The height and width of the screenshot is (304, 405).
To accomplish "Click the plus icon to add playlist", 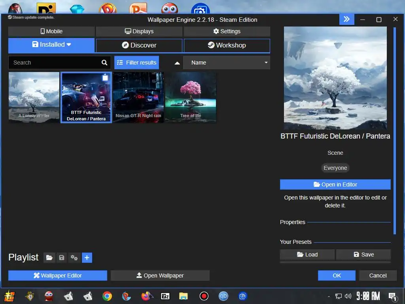I will tap(87, 258).
